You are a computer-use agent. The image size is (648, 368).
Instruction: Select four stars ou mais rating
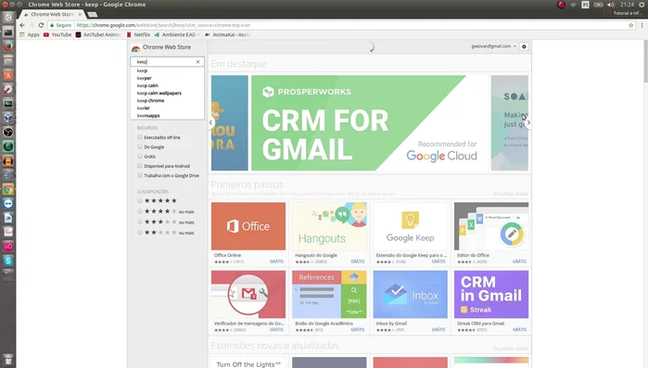pos(140,211)
